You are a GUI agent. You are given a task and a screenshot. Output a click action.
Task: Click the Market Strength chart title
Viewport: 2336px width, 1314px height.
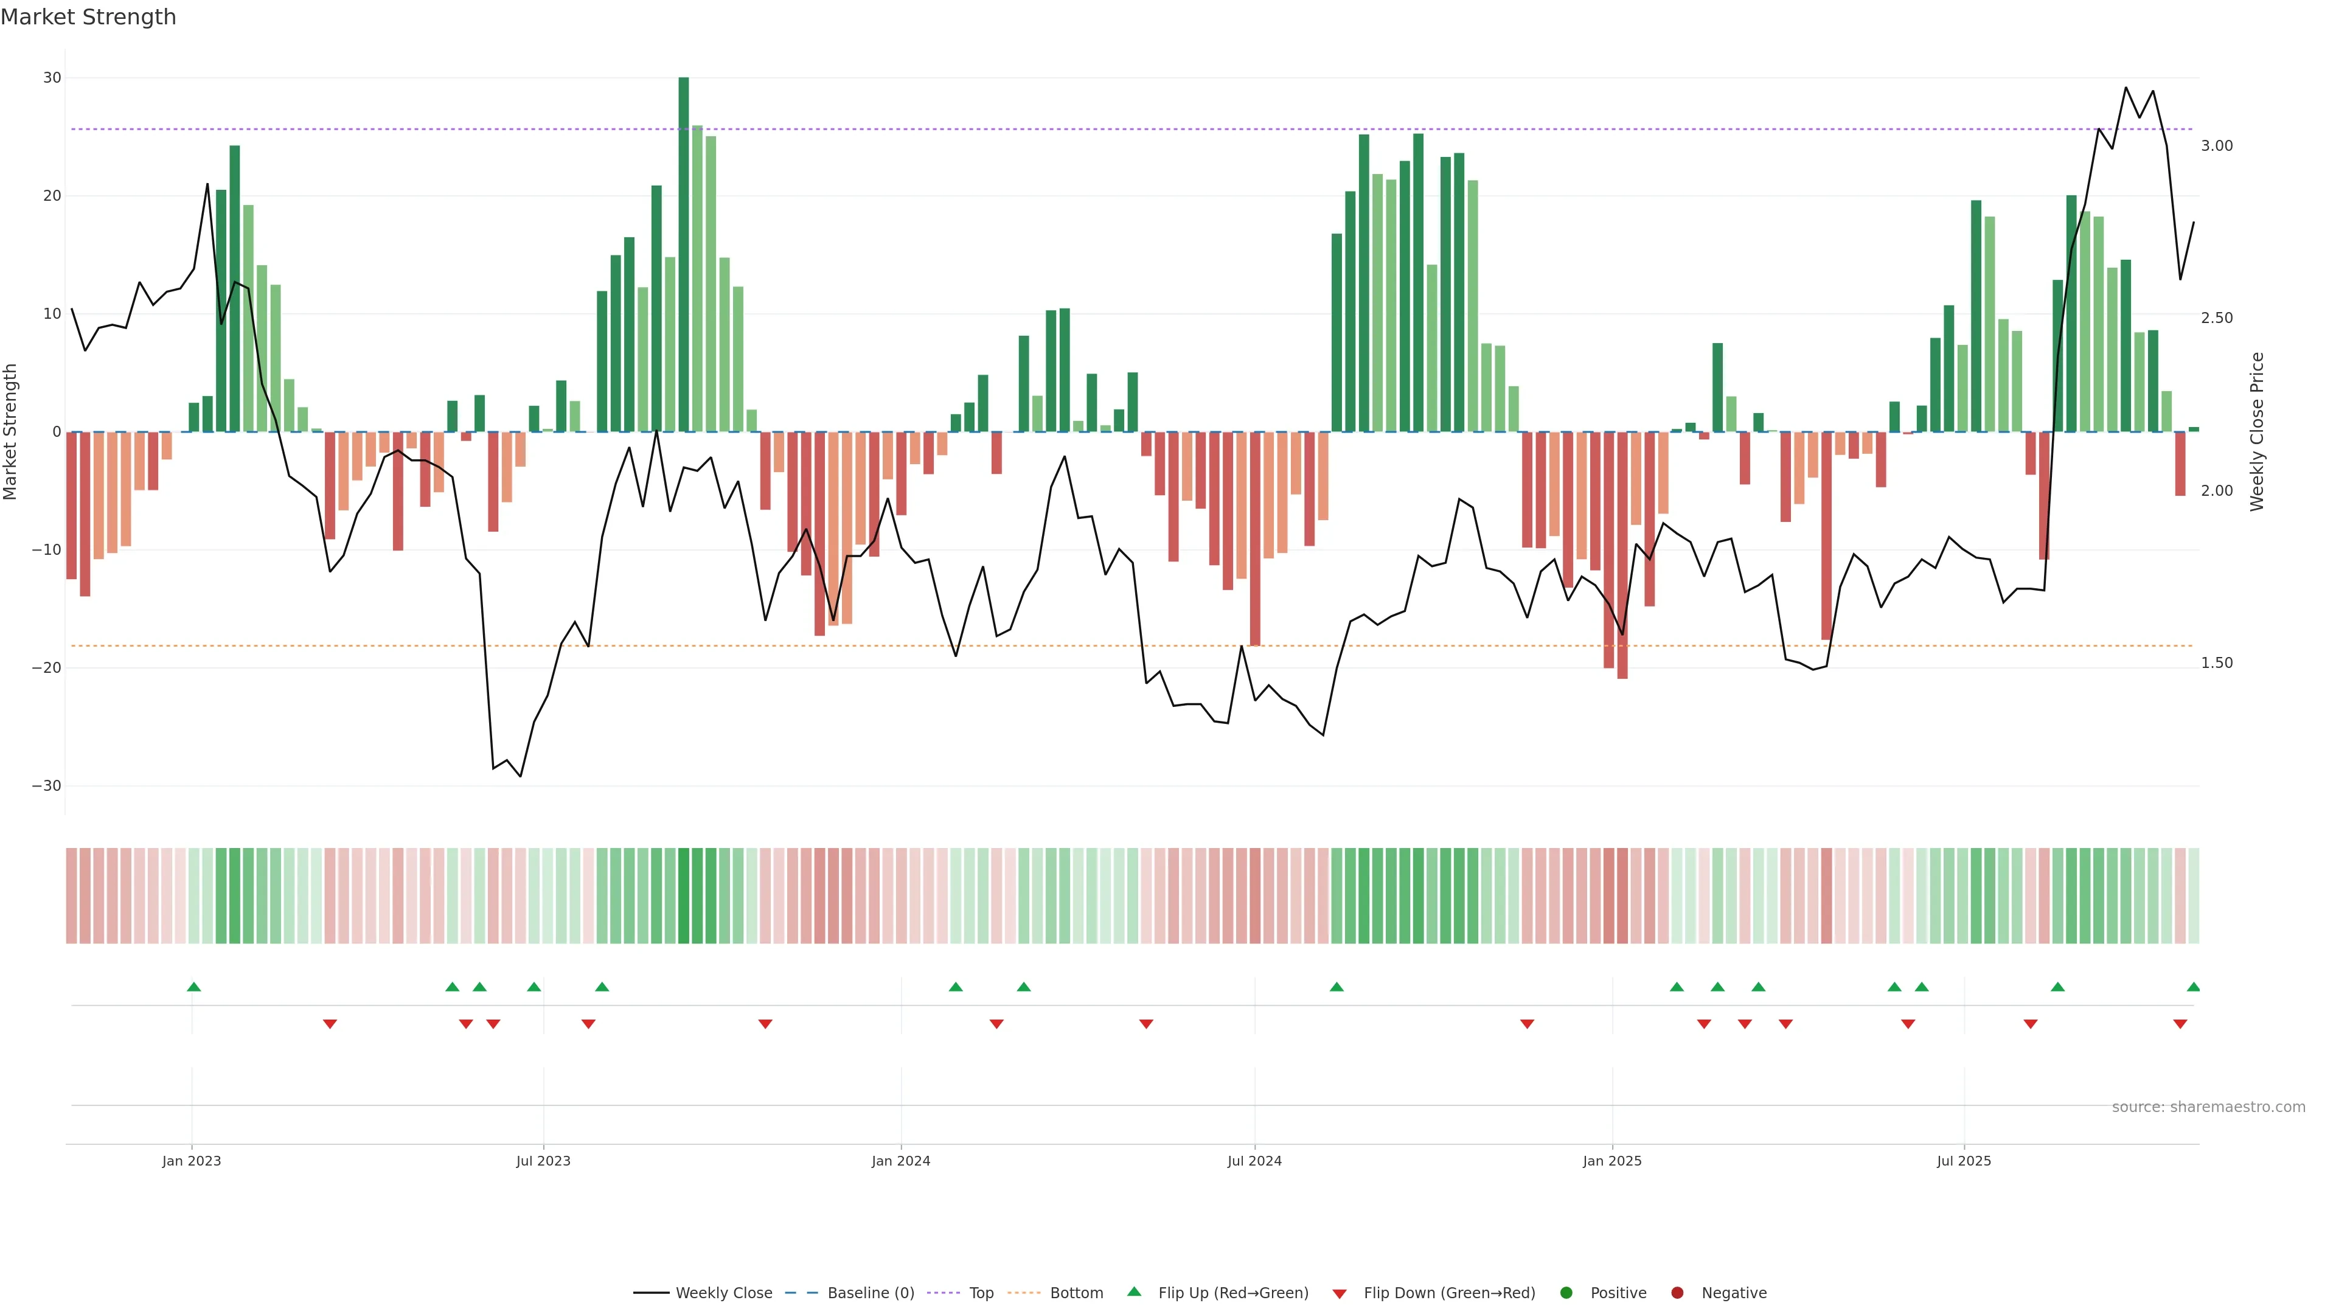pyautogui.click(x=88, y=16)
